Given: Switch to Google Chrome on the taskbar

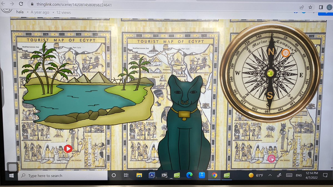Looking at the screenshot, I should click(214, 175).
